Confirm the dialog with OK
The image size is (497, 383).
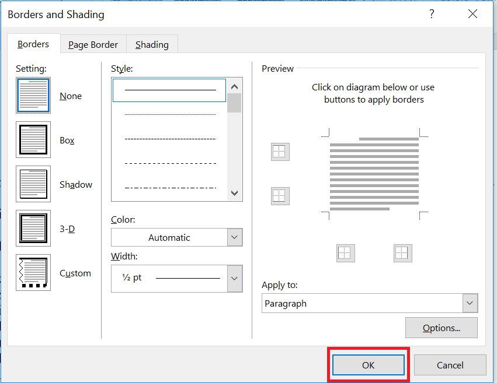(x=369, y=365)
